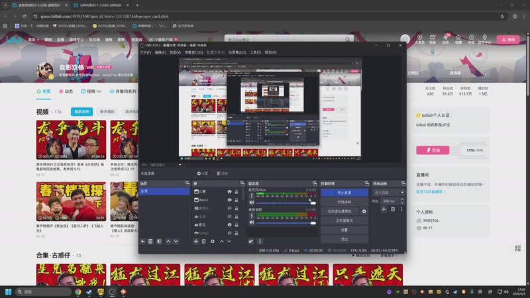Add a scene transition with plus icon
530x298 pixels.
(384, 209)
